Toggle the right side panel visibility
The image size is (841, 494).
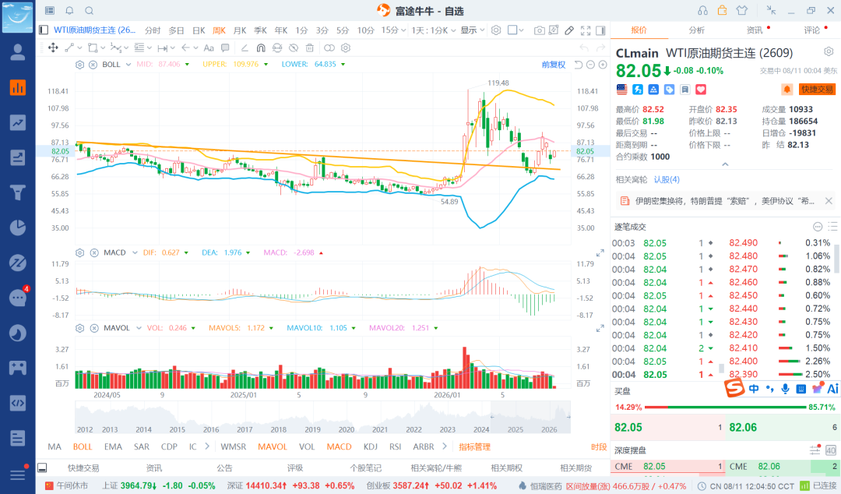(600, 30)
